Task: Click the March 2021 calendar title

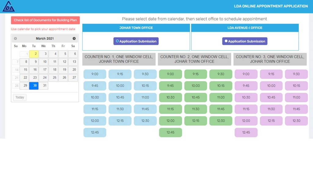Action: 45,39
